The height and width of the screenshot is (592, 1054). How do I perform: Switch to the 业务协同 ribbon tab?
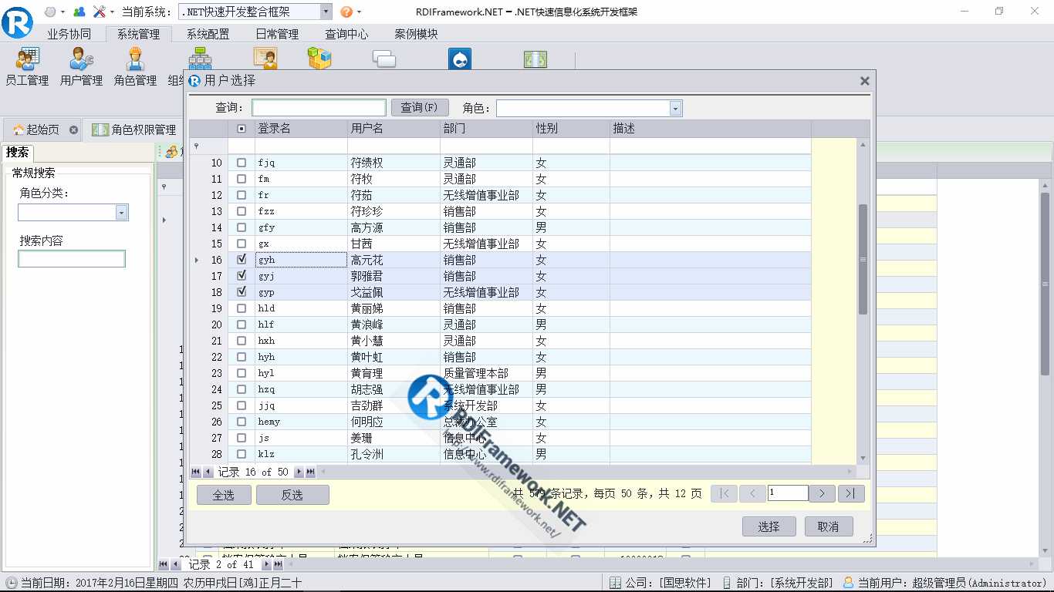click(69, 34)
